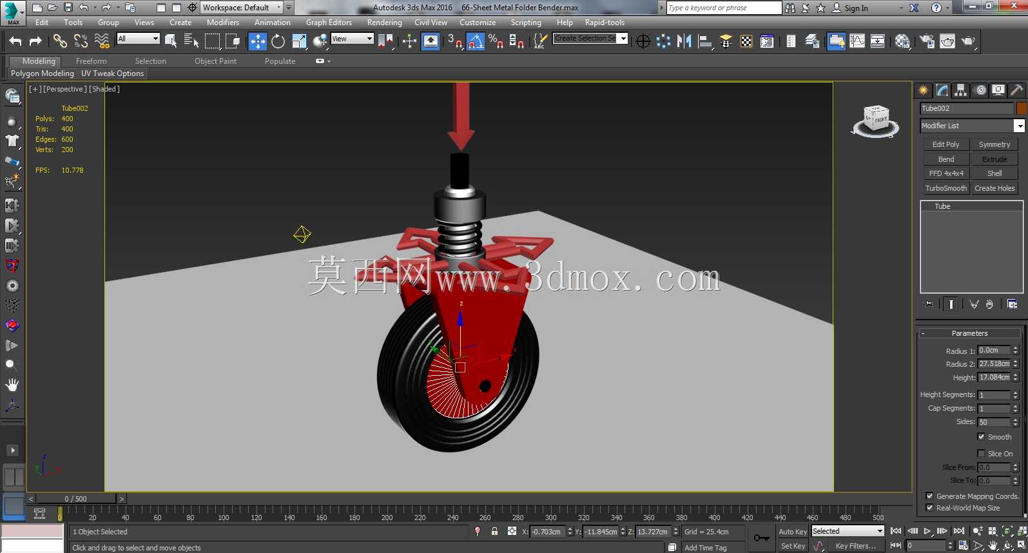
Task: Click the Redo arrow in main toolbar
Action: click(35, 41)
